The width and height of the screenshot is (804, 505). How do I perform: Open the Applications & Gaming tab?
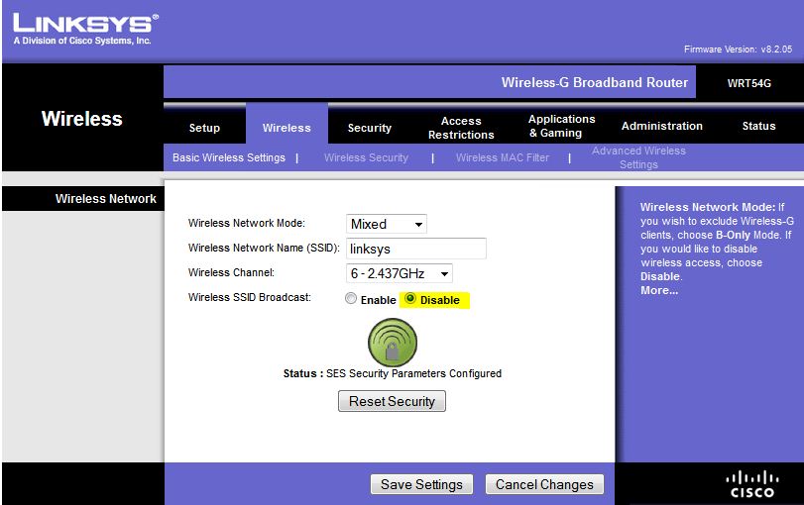[x=561, y=126]
